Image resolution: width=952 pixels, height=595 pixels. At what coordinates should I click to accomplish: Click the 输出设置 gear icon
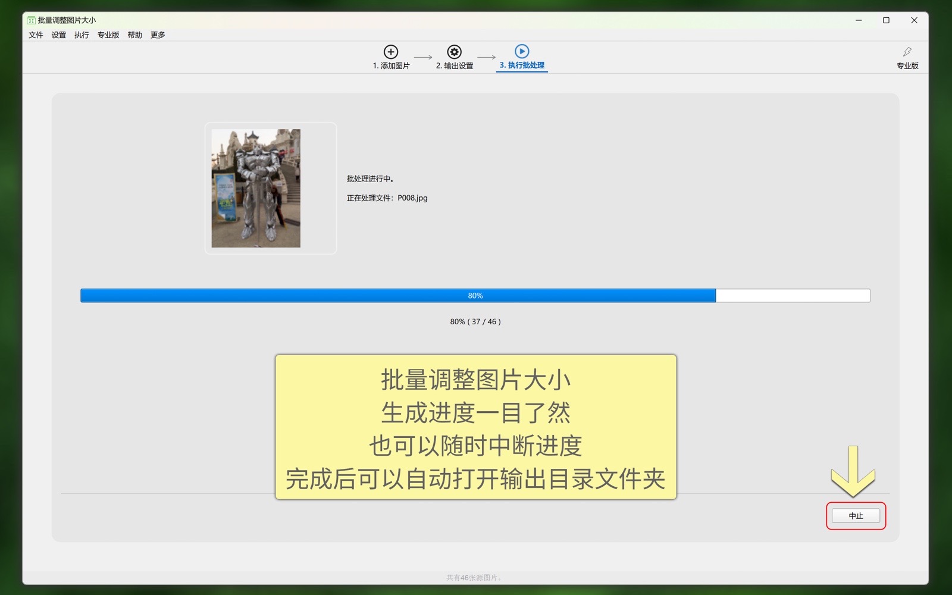coord(454,52)
